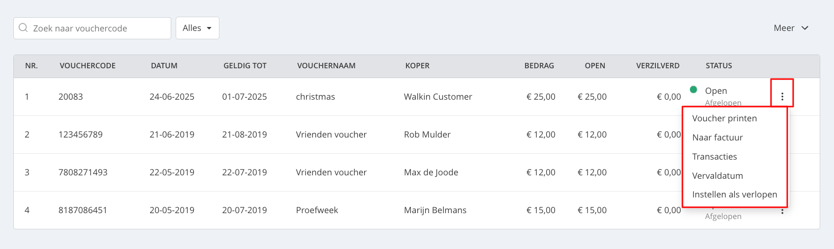Select Vervaldatum in the menu
834x249 pixels.
coord(717,176)
